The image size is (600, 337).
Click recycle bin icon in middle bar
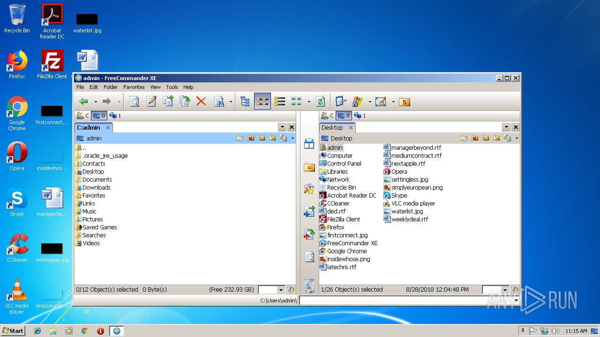tap(309, 285)
